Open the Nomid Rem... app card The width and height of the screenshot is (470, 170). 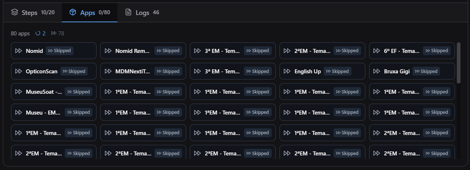click(x=143, y=51)
